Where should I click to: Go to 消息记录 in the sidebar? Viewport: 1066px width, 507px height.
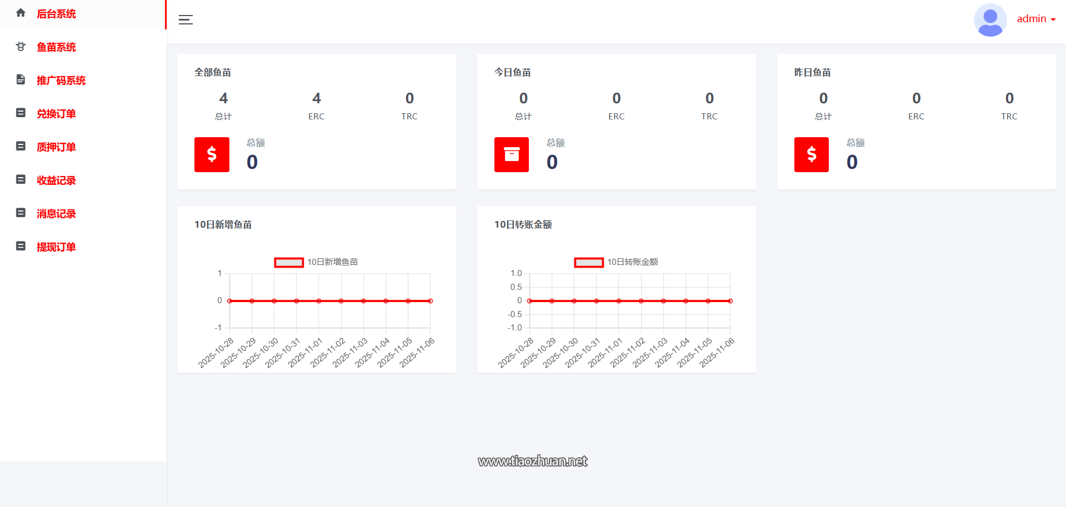[56, 214]
